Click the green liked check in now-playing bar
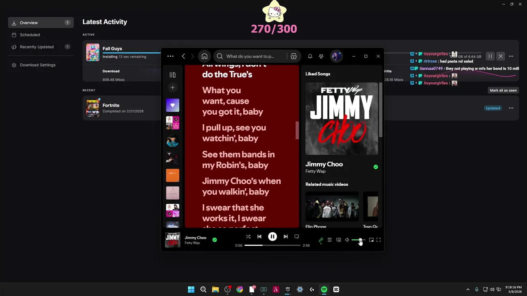 click(215, 240)
